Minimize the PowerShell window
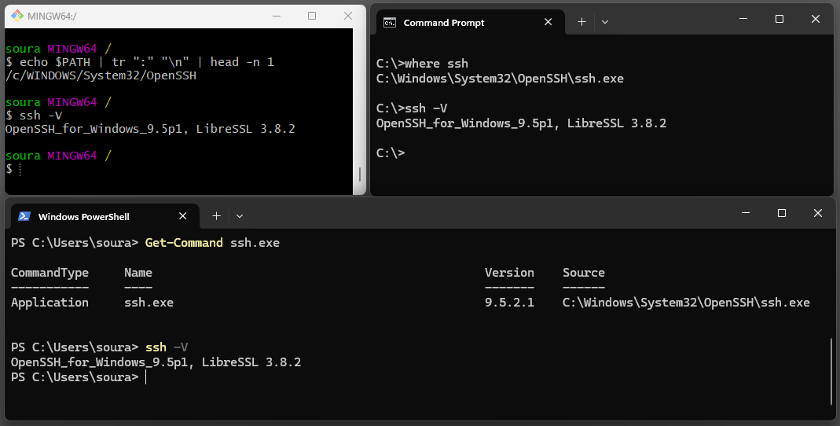840x426 pixels. pyautogui.click(x=745, y=213)
